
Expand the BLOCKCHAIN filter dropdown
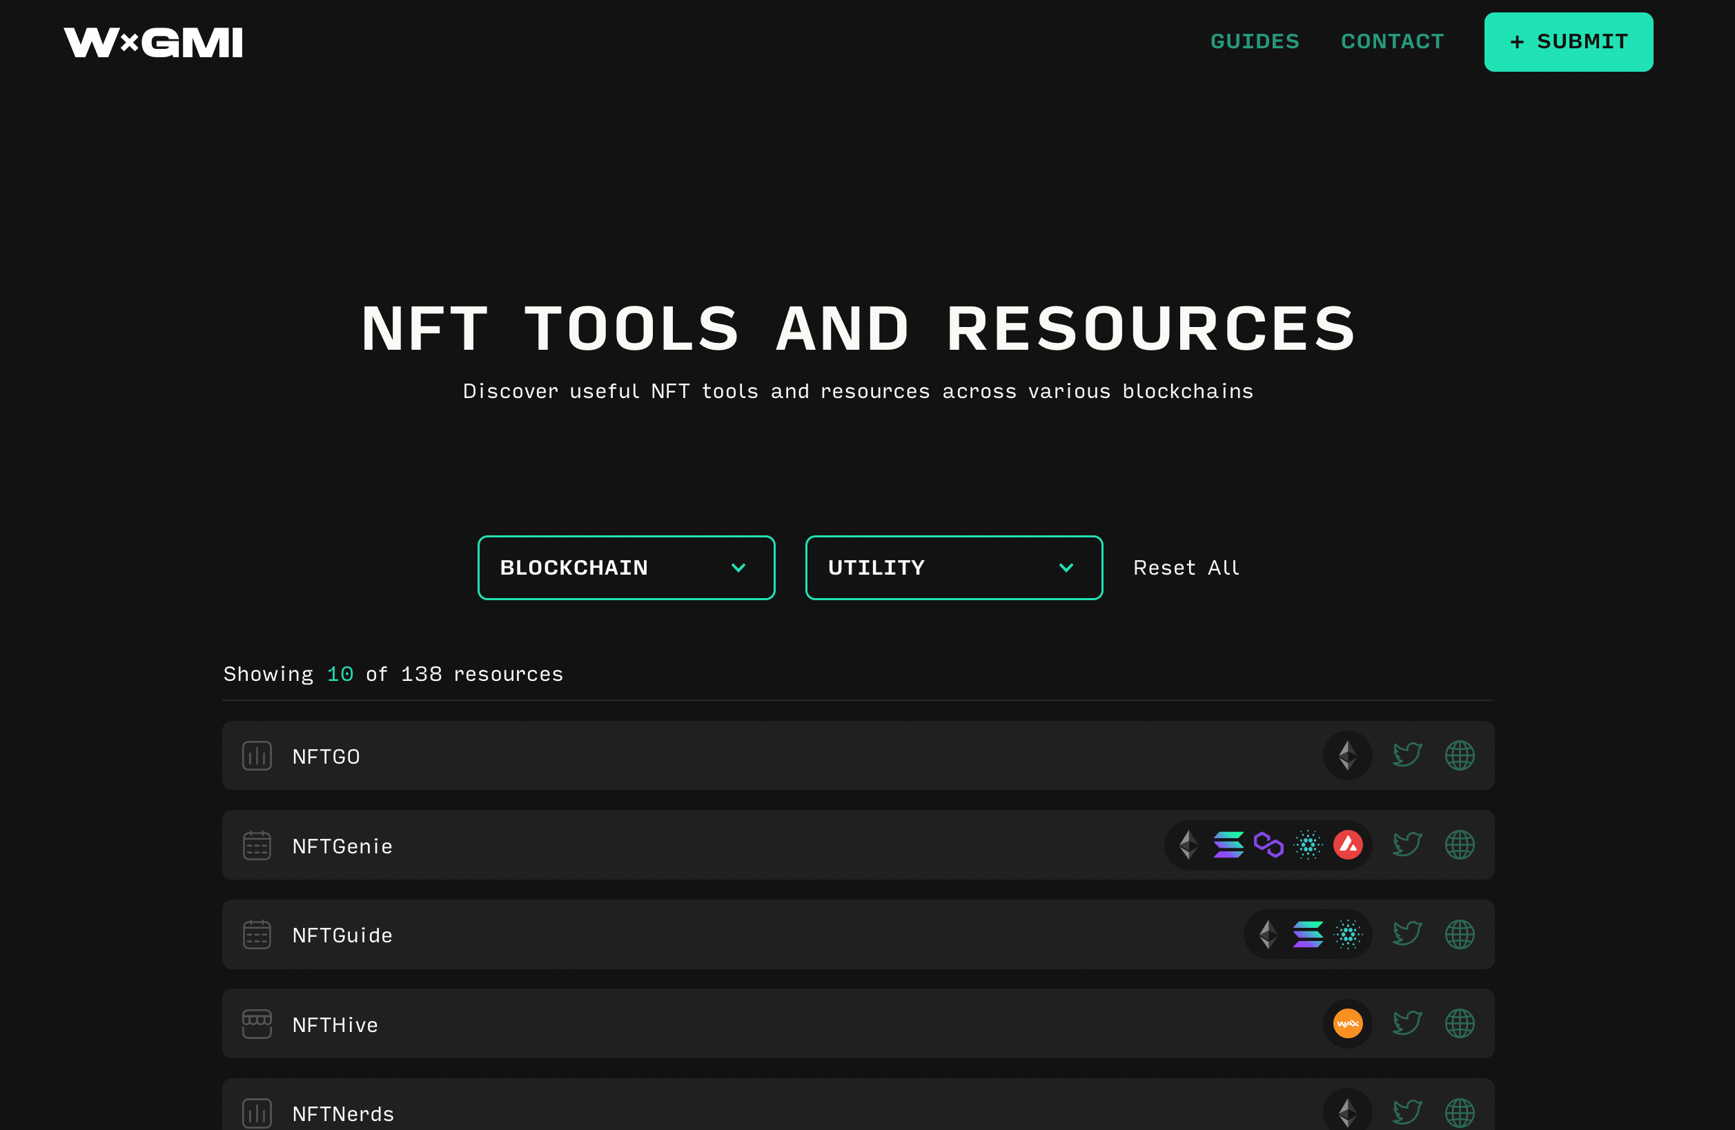coord(626,568)
